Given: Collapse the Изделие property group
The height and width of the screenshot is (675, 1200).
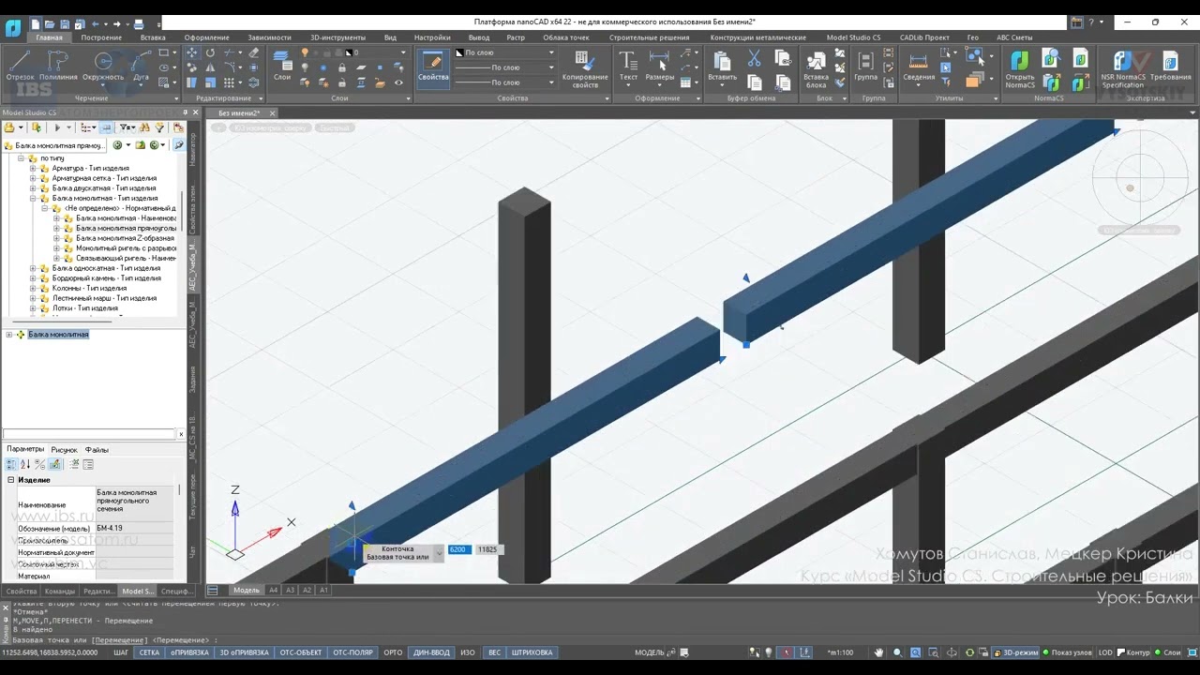Looking at the screenshot, I should 11,480.
